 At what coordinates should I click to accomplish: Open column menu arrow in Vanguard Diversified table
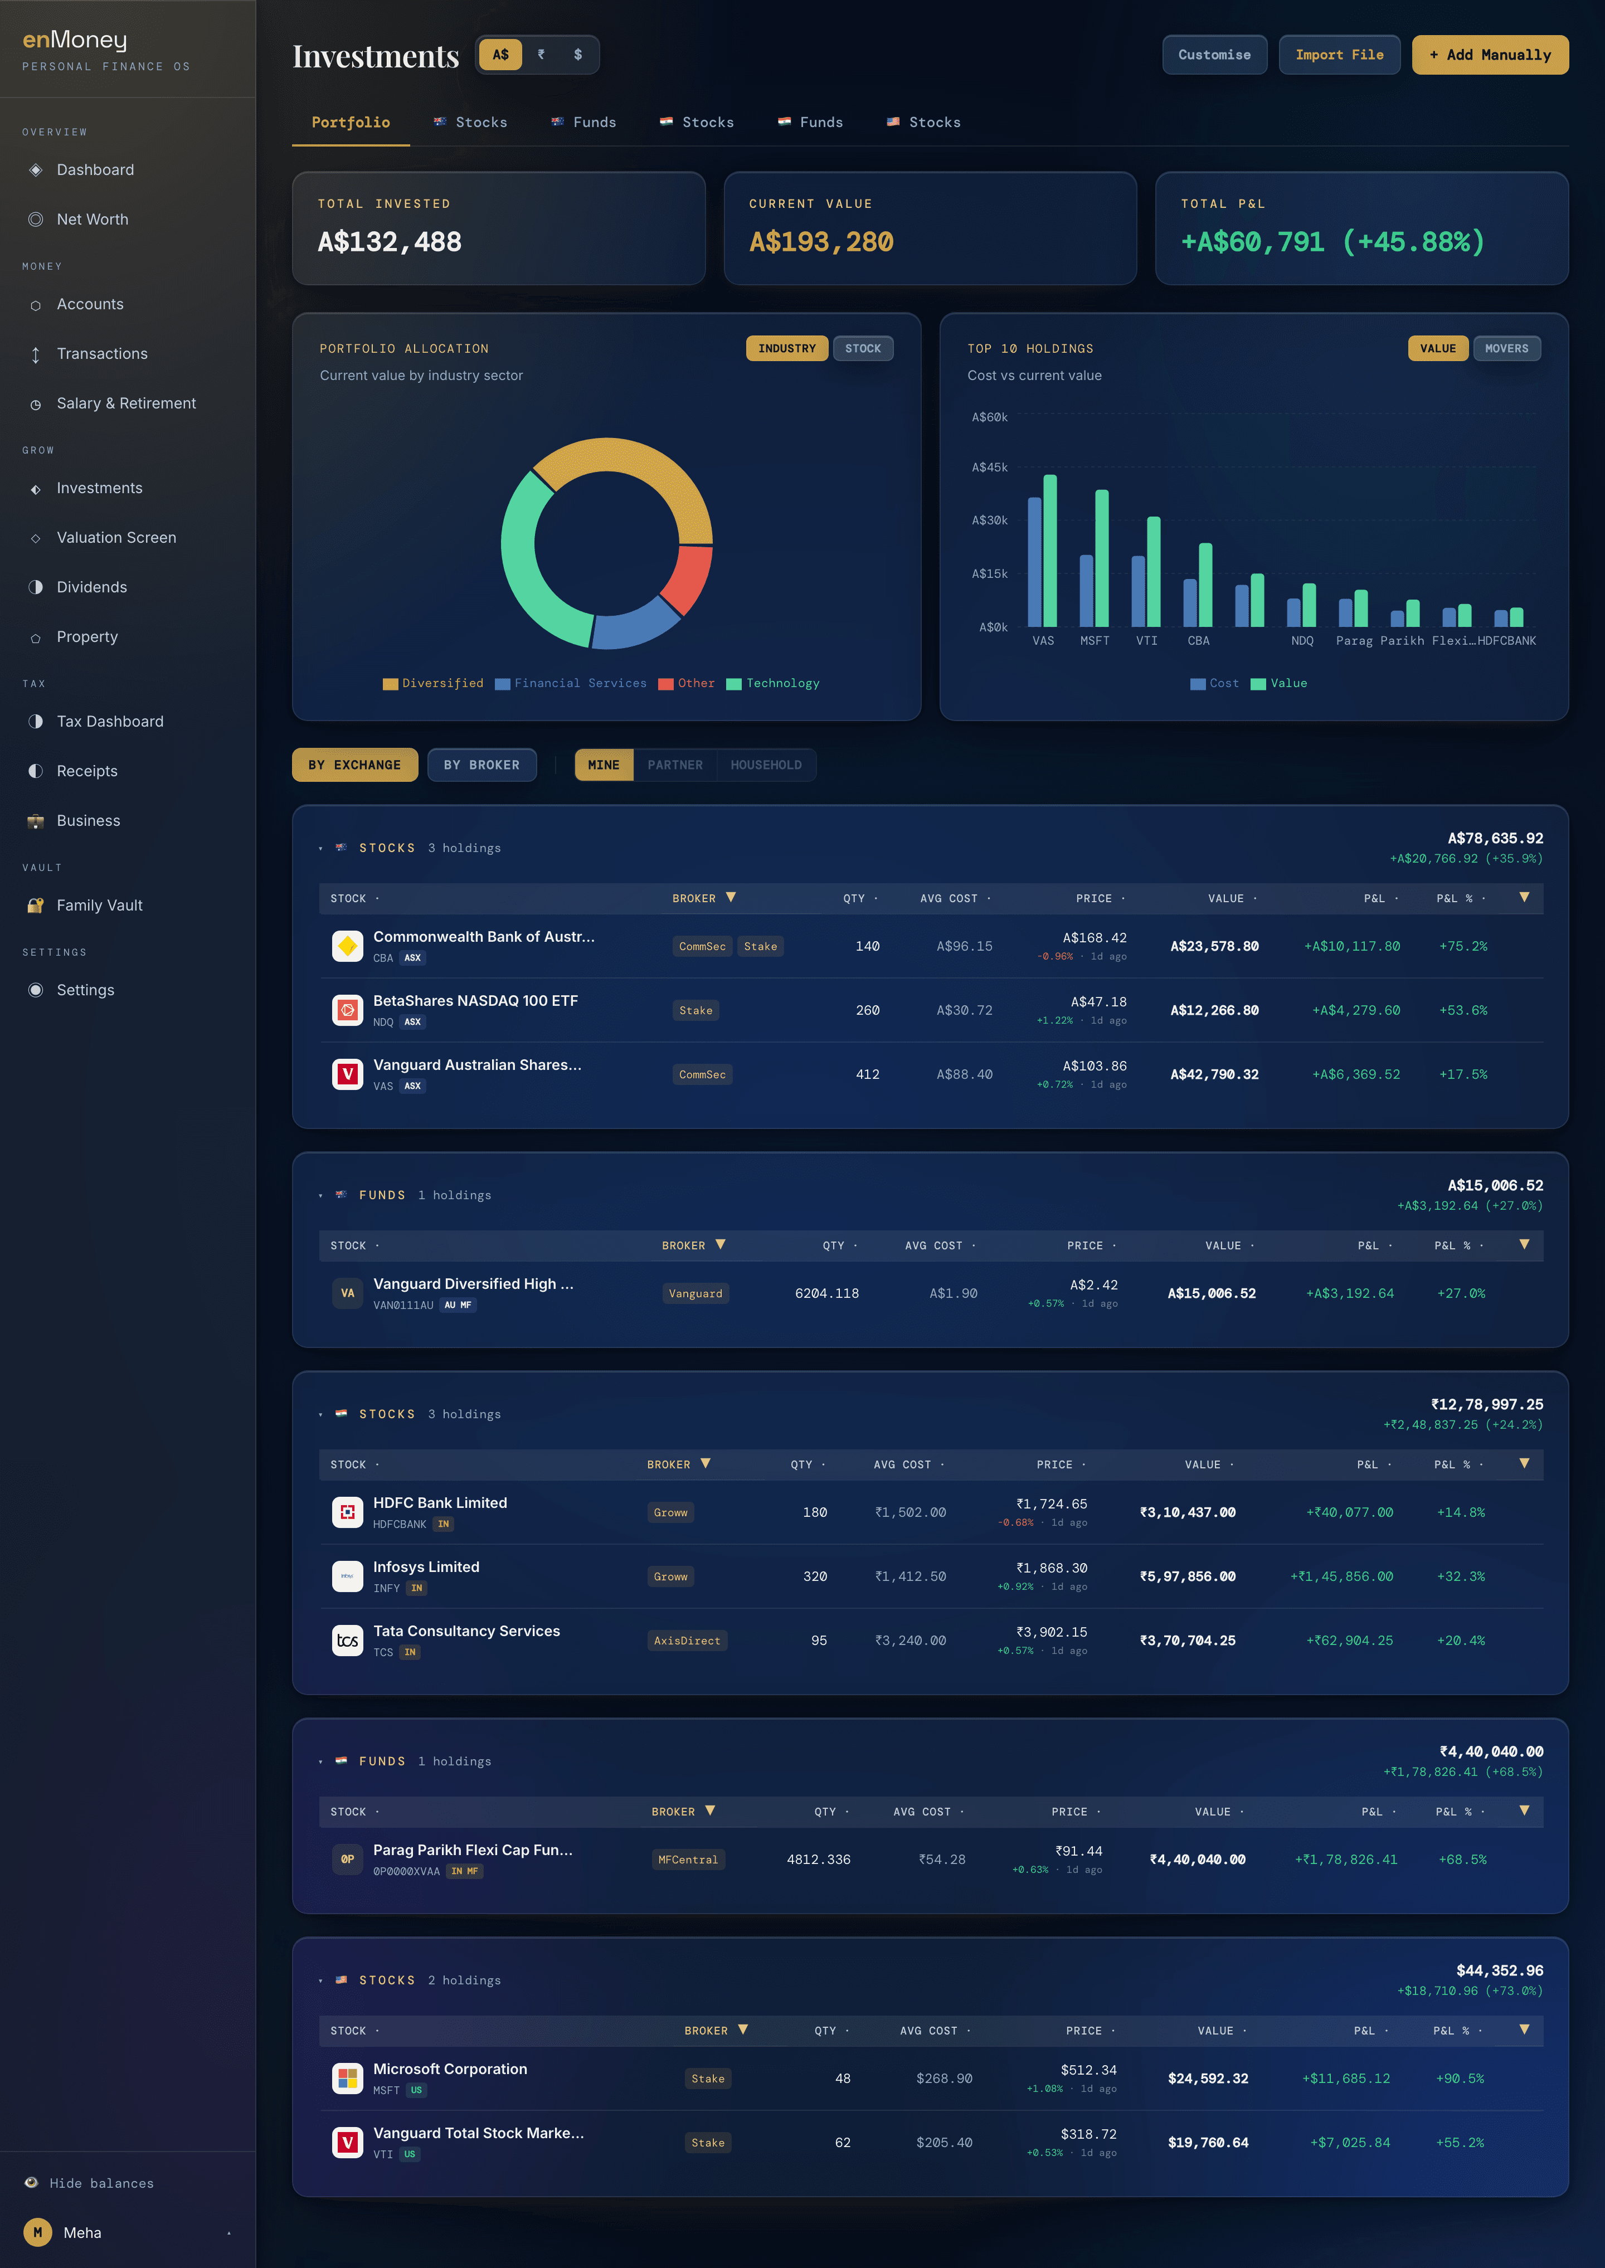tap(1524, 1244)
